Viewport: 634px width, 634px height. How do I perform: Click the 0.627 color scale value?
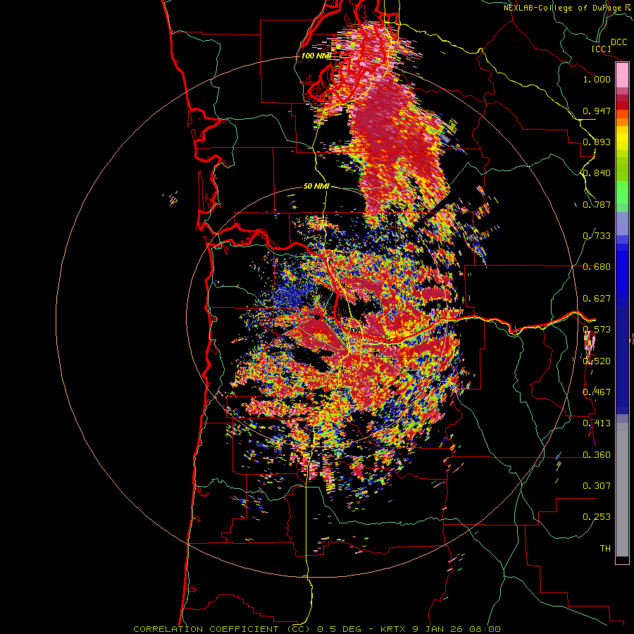tap(597, 299)
